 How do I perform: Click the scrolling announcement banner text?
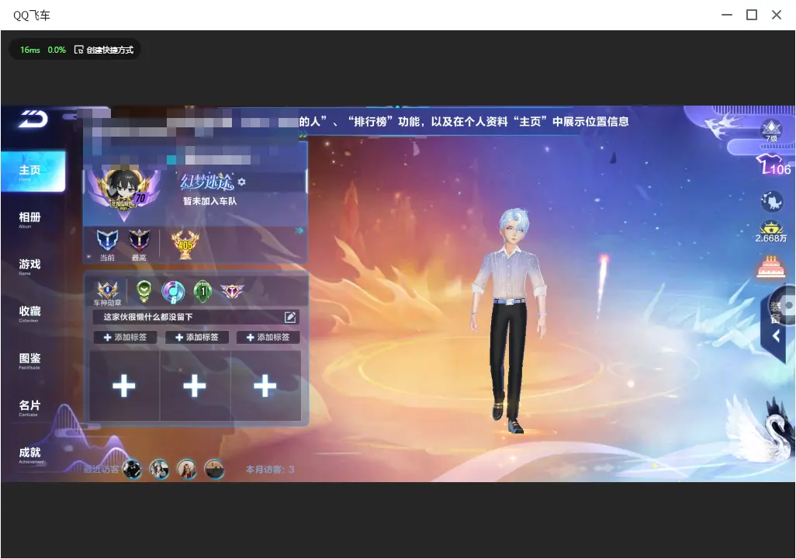tap(464, 122)
